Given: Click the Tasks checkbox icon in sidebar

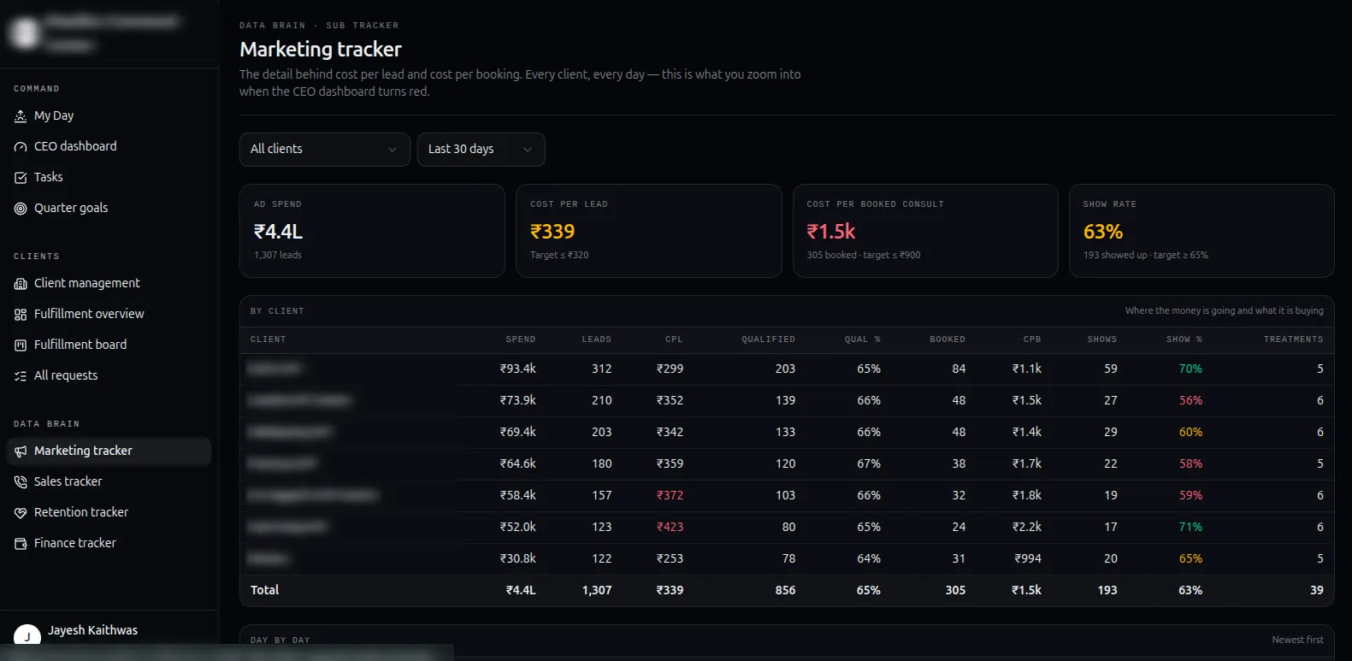Looking at the screenshot, I should coord(21,178).
